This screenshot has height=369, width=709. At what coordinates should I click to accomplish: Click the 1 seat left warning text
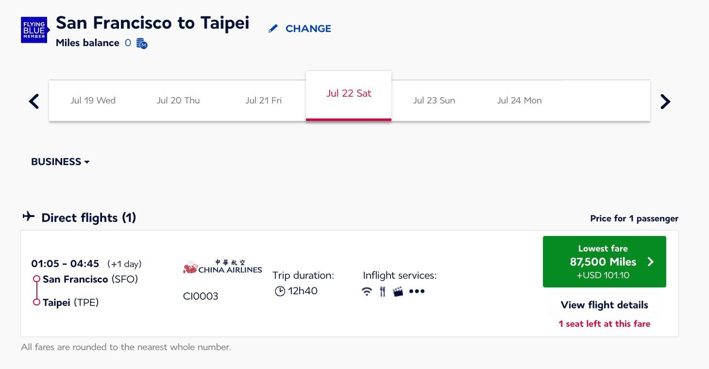pyautogui.click(x=604, y=323)
